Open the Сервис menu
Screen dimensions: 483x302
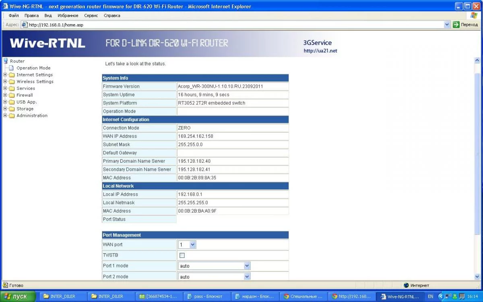(91, 16)
